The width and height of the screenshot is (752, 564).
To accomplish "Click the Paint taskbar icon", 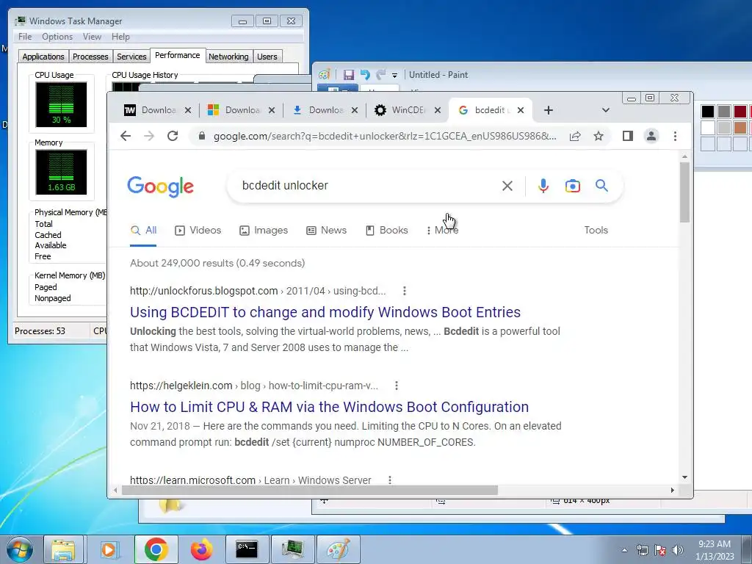I will tap(339, 549).
